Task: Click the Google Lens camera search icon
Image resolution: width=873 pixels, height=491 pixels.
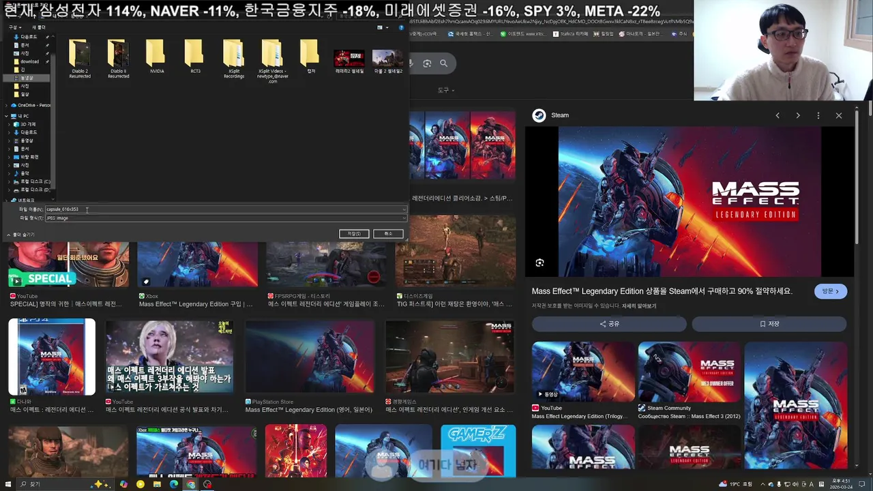Action: [x=427, y=63]
